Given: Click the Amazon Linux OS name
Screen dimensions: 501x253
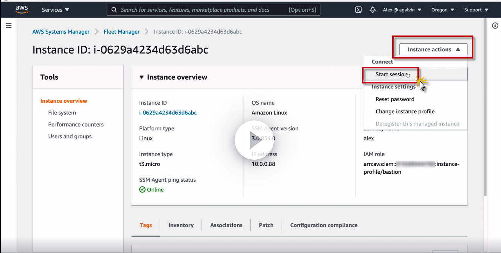Looking at the screenshot, I should (269, 113).
